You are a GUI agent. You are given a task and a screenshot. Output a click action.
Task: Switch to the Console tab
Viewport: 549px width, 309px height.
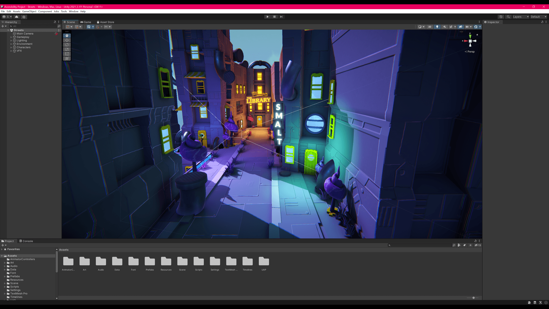[26, 241]
